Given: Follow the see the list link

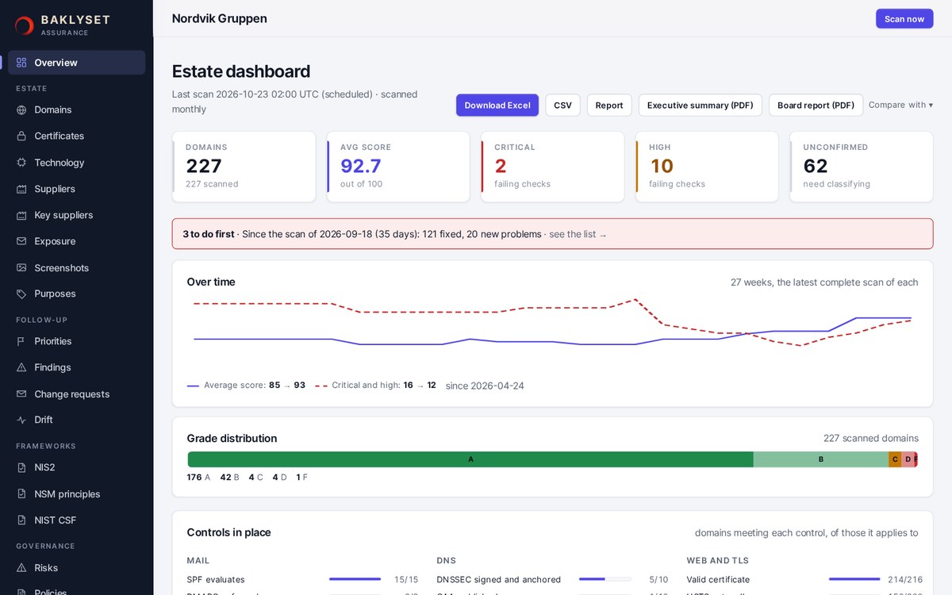Looking at the screenshot, I should (x=578, y=234).
